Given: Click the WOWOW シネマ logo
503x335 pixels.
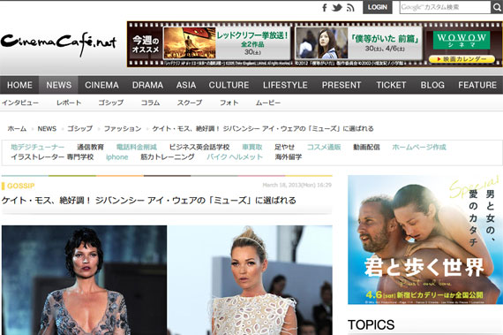Looking at the screenshot, I should click(462, 40).
